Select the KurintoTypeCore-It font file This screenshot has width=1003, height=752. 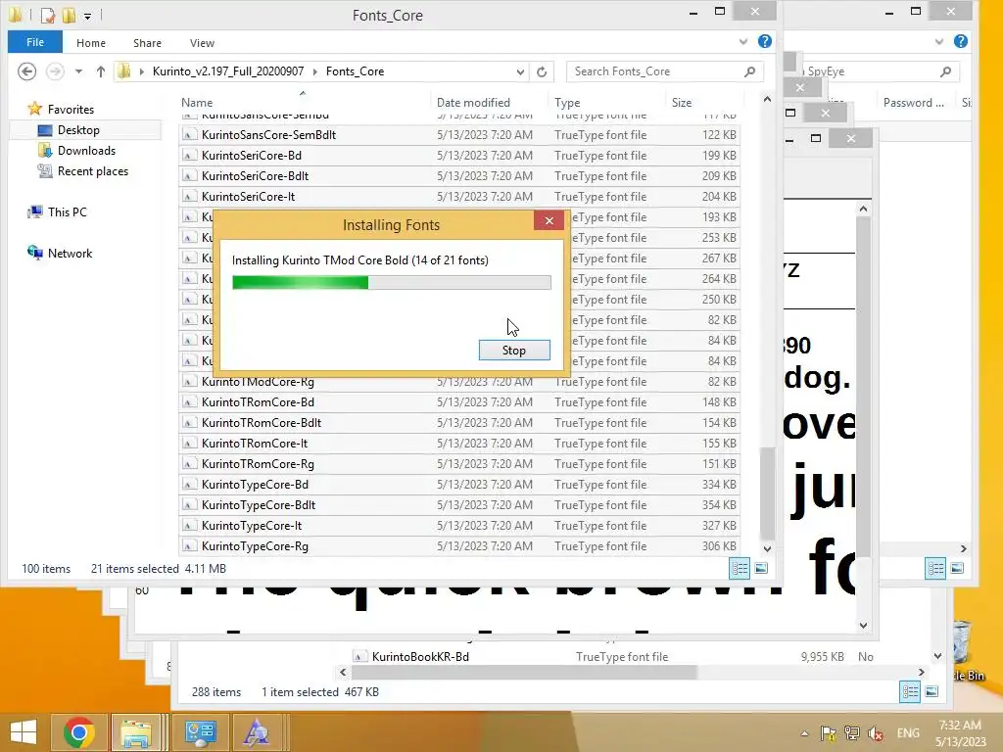(x=459, y=525)
